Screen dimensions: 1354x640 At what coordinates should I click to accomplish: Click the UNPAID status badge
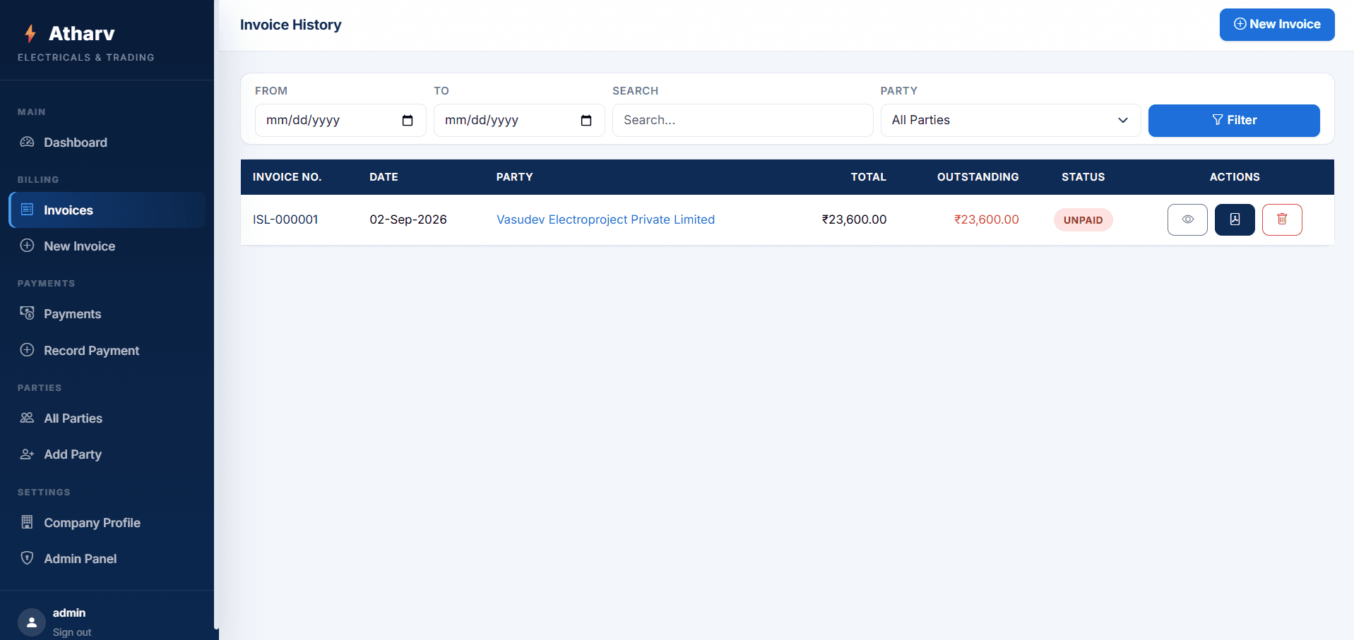(x=1083, y=220)
